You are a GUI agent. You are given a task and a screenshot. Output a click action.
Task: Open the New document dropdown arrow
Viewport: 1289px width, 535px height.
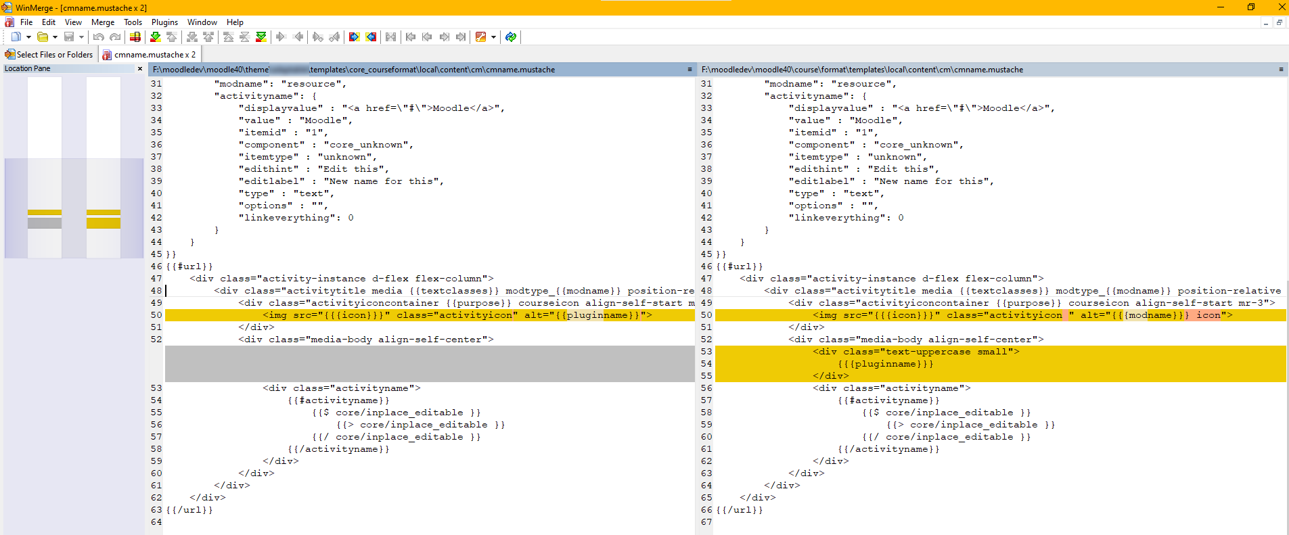point(28,37)
